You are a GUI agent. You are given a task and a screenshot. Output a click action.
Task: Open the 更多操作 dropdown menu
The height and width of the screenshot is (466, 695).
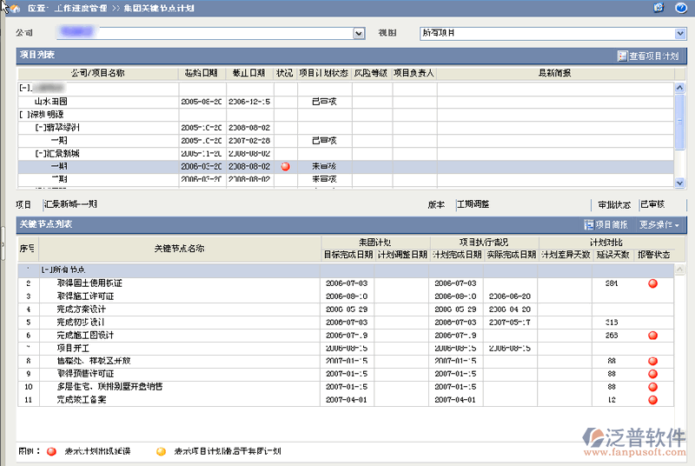tap(659, 224)
